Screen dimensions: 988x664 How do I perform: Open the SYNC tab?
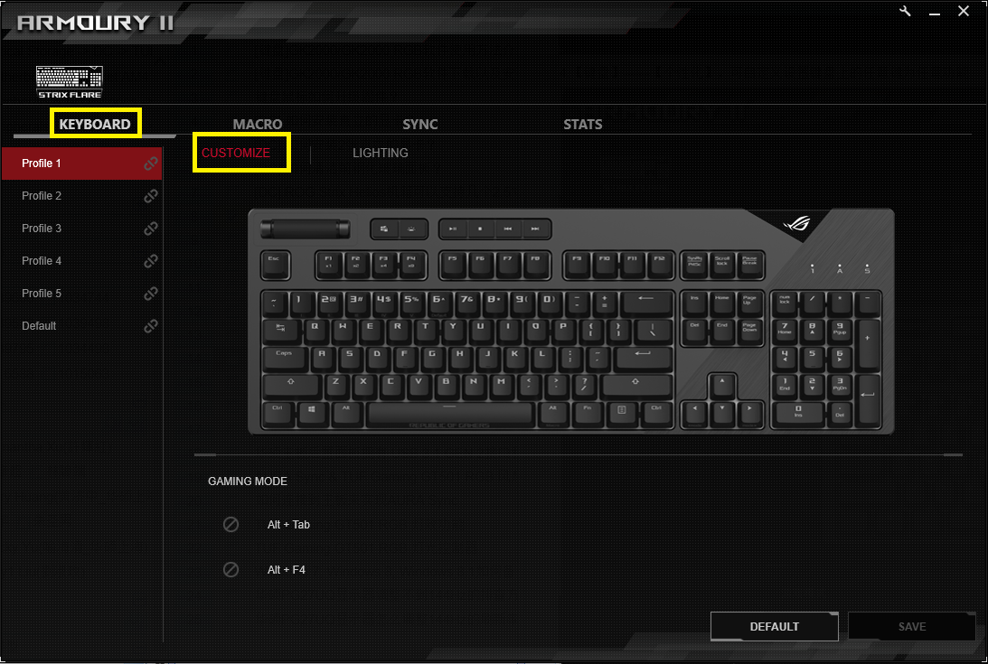pos(420,124)
